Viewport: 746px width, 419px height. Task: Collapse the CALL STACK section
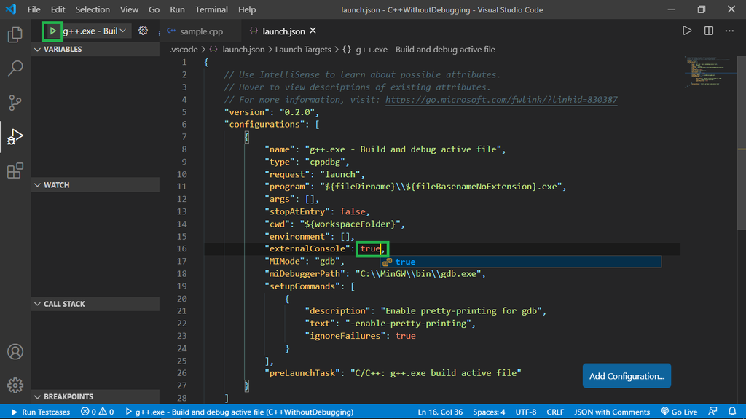pyautogui.click(x=95, y=304)
